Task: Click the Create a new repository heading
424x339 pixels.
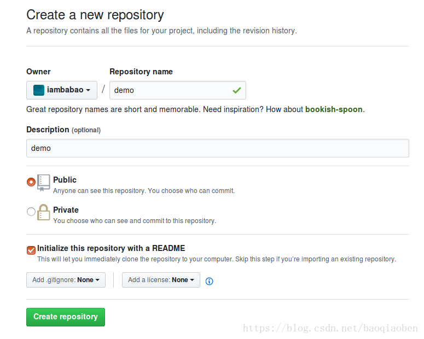Action: [x=95, y=15]
